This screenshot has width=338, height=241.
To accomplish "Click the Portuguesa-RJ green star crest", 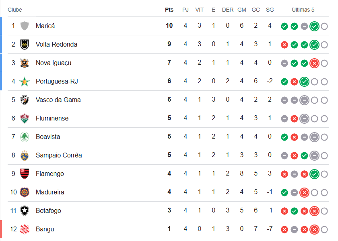I will pyautogui.click(x=25, y=81).
